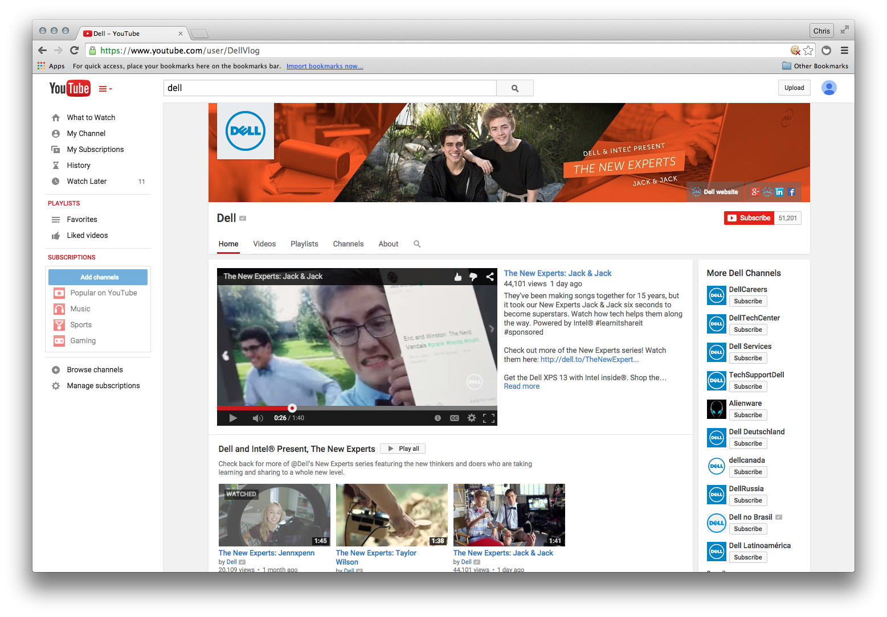The height and width of the screenshot is (617, 887).
Task: Reload the page with the refresh icon
Action: 74,50
